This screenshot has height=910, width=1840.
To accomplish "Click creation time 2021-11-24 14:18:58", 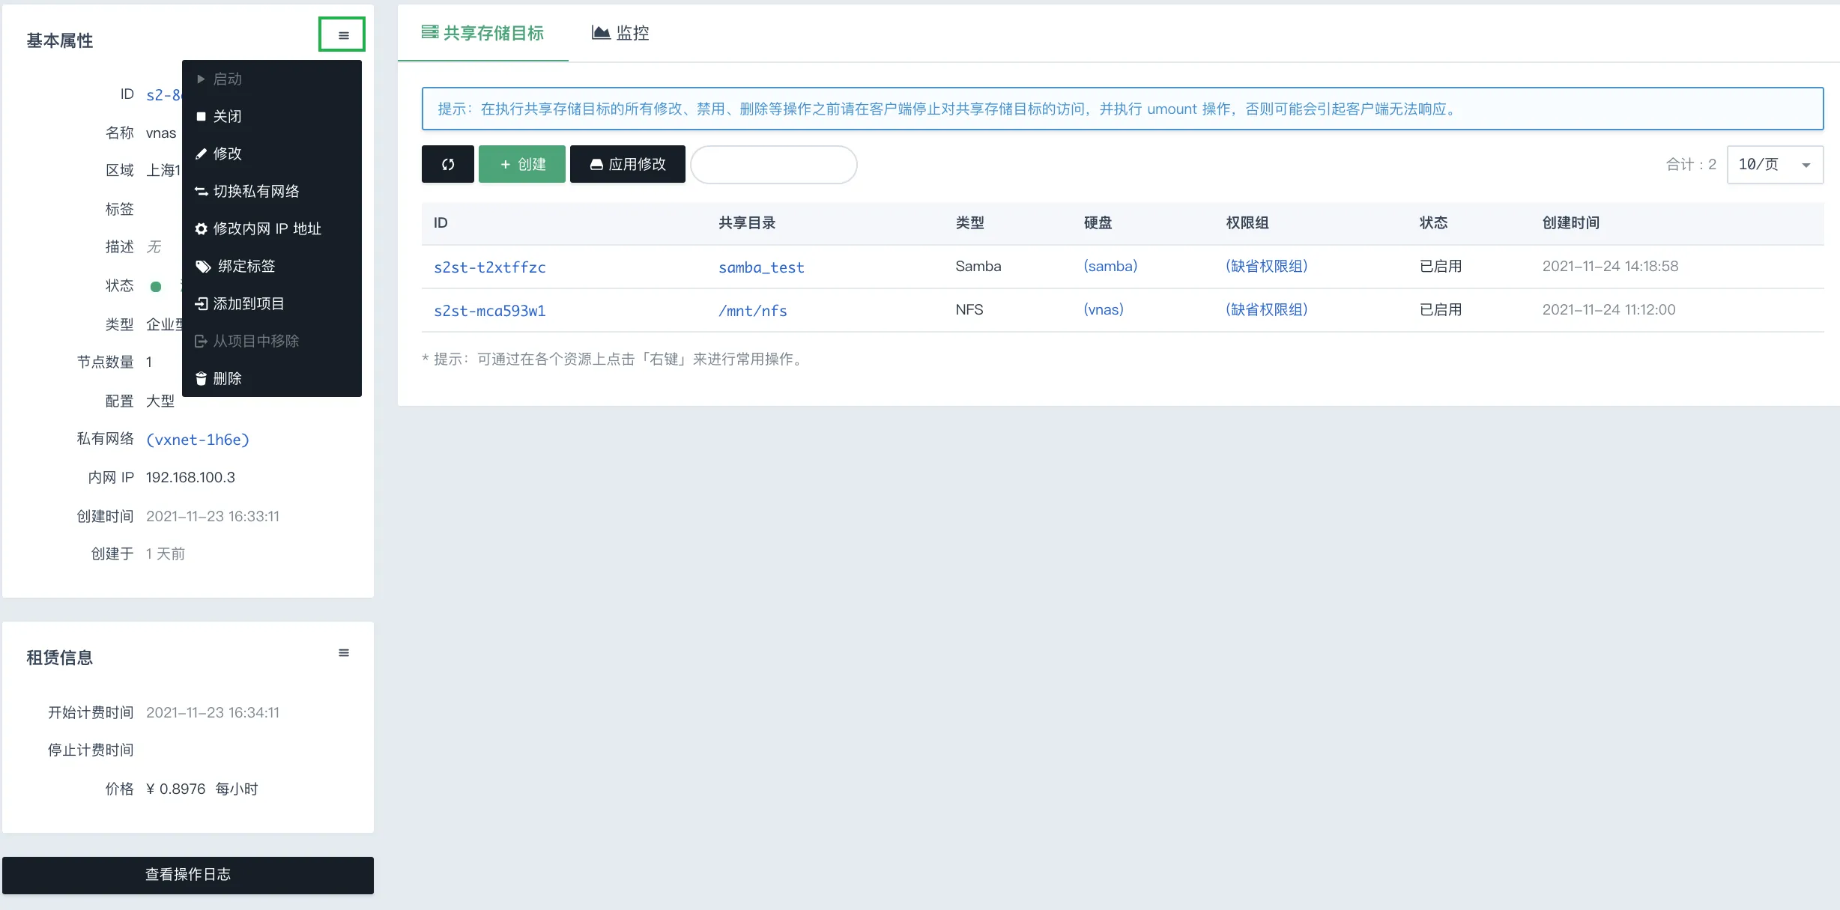I will click(x=1610, y=266).
